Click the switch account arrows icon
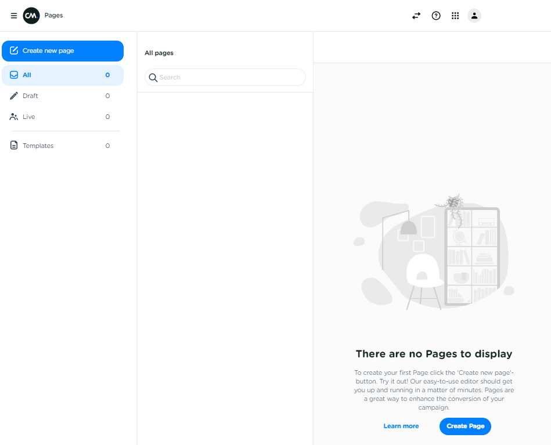The height and width of the screenshot is (445, 551). [416, 16]
